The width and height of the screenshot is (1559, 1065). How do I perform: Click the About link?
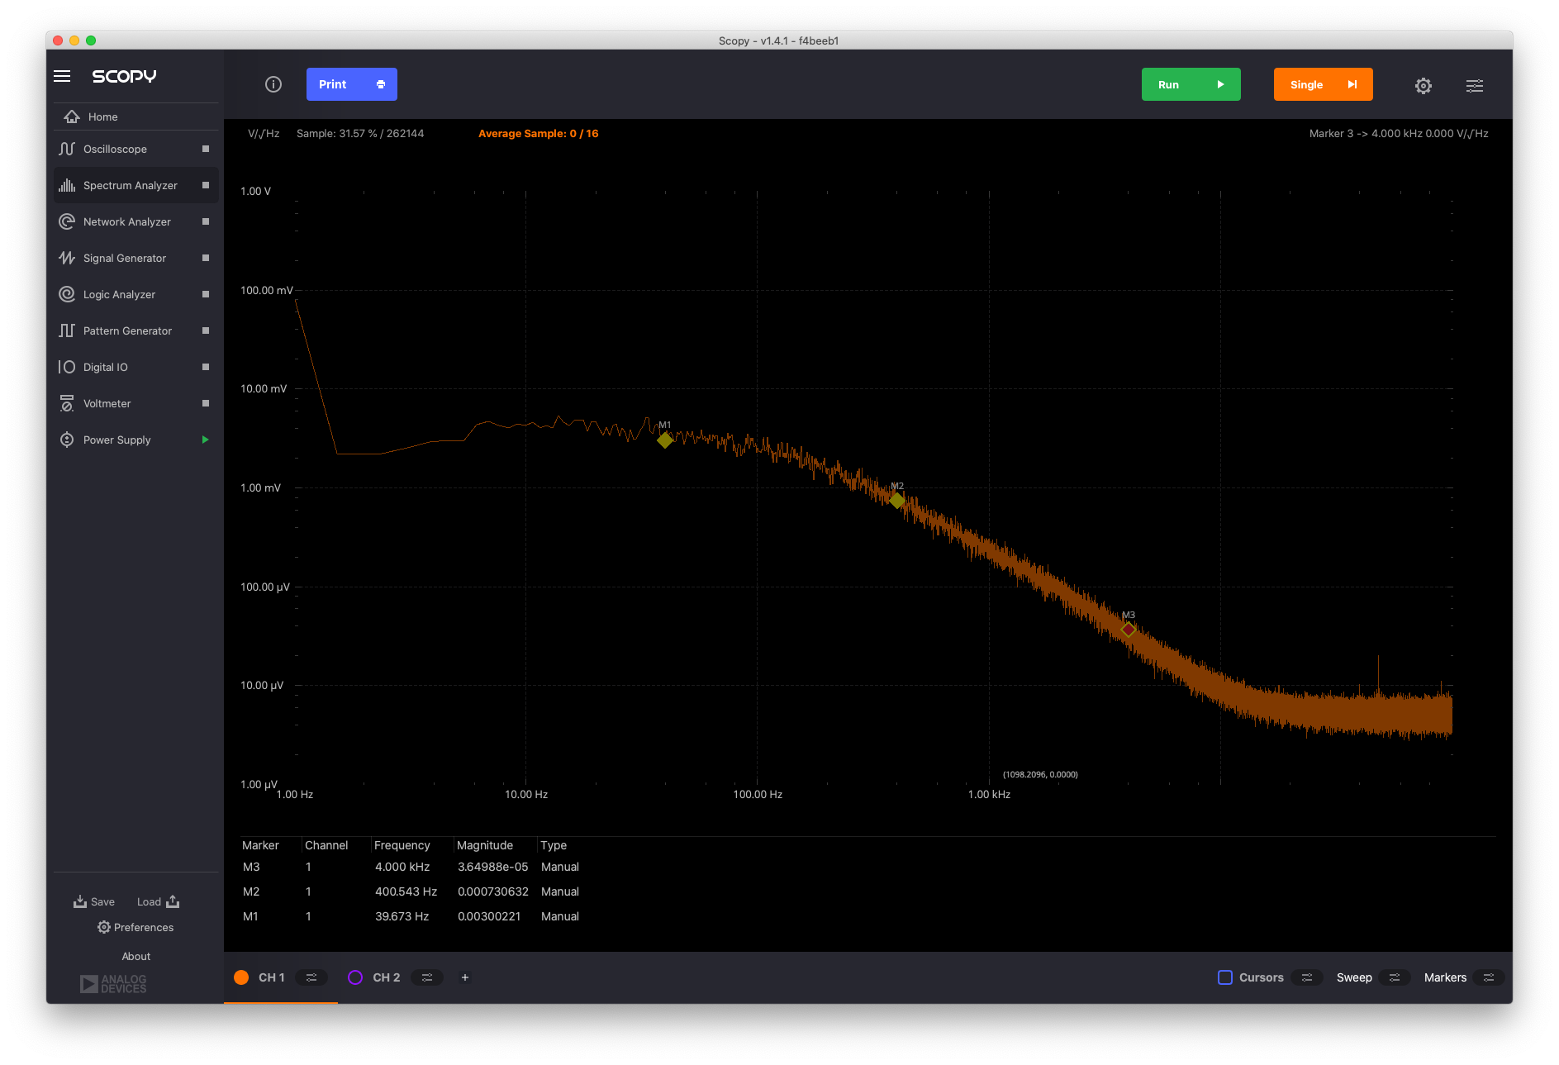[136, 956]
